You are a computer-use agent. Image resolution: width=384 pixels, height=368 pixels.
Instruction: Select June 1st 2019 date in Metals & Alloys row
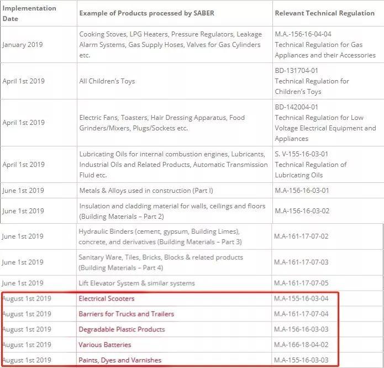pos(23,191)
